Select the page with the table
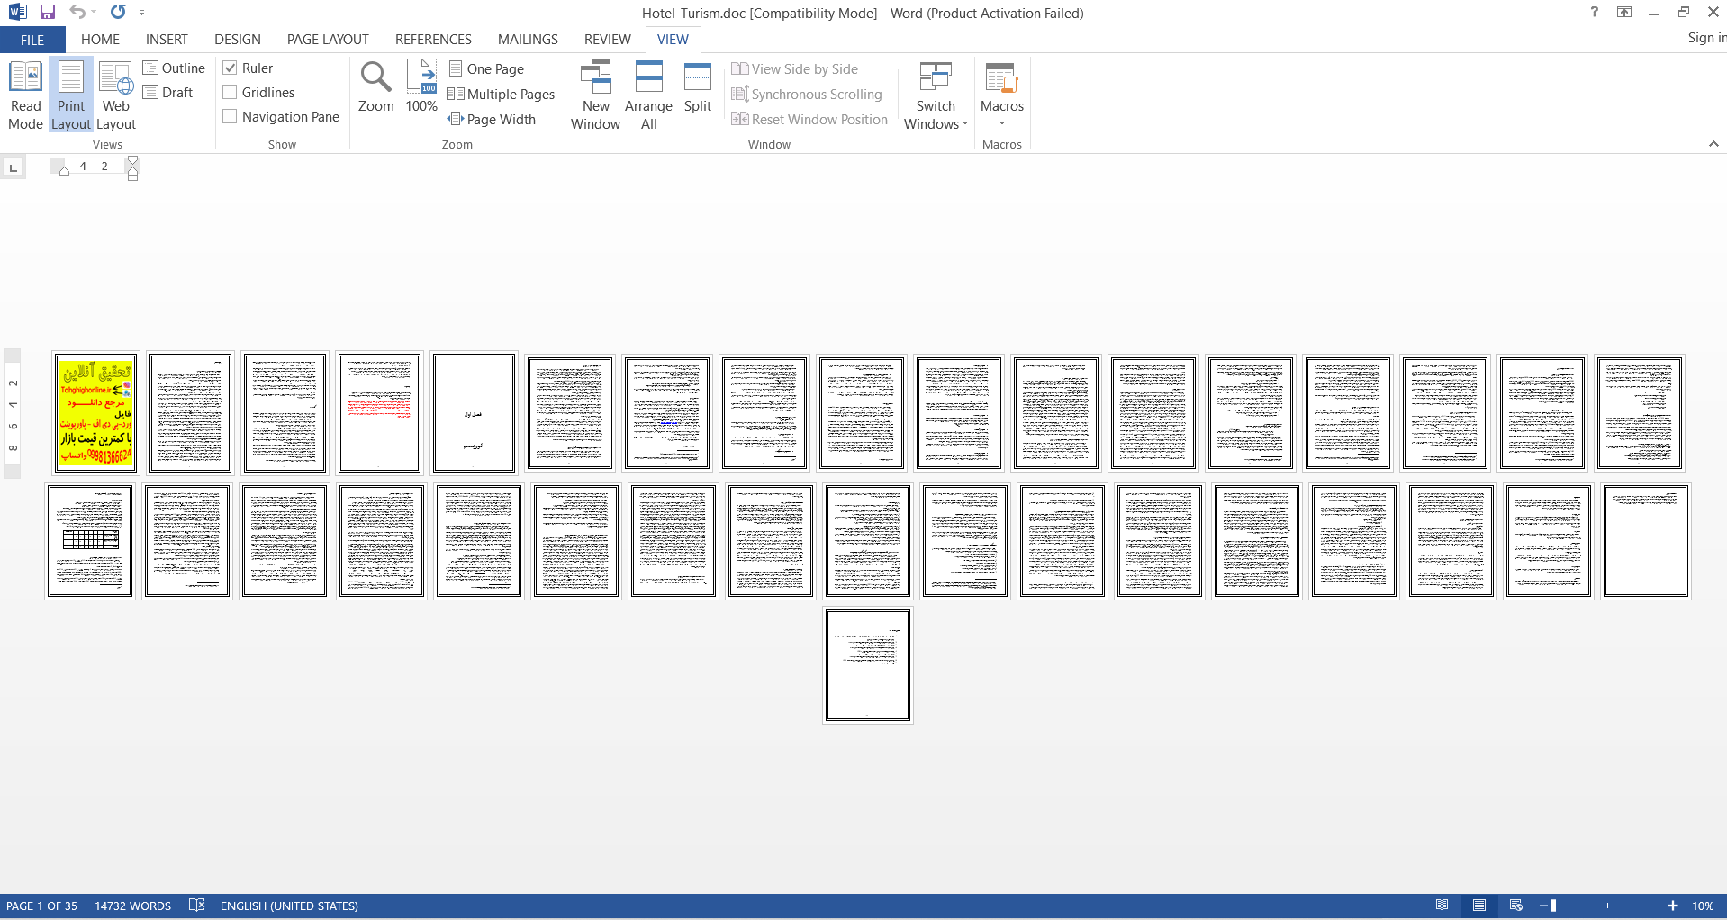This screenshot has width=1727, height=920. pos(90,541)
